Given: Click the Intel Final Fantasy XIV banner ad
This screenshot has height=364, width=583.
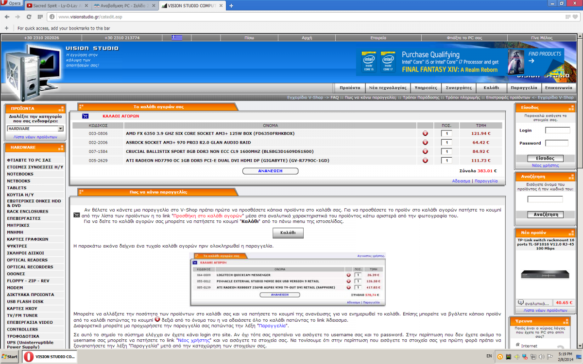Looking at the screenshot, I should pos(460,62).
